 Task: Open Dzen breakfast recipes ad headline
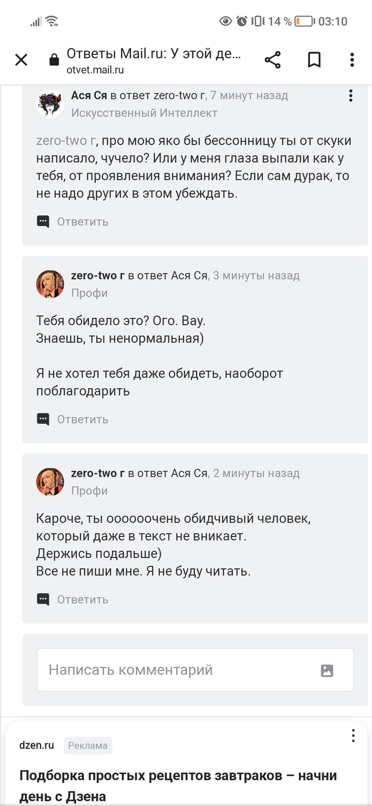(178, 785)
